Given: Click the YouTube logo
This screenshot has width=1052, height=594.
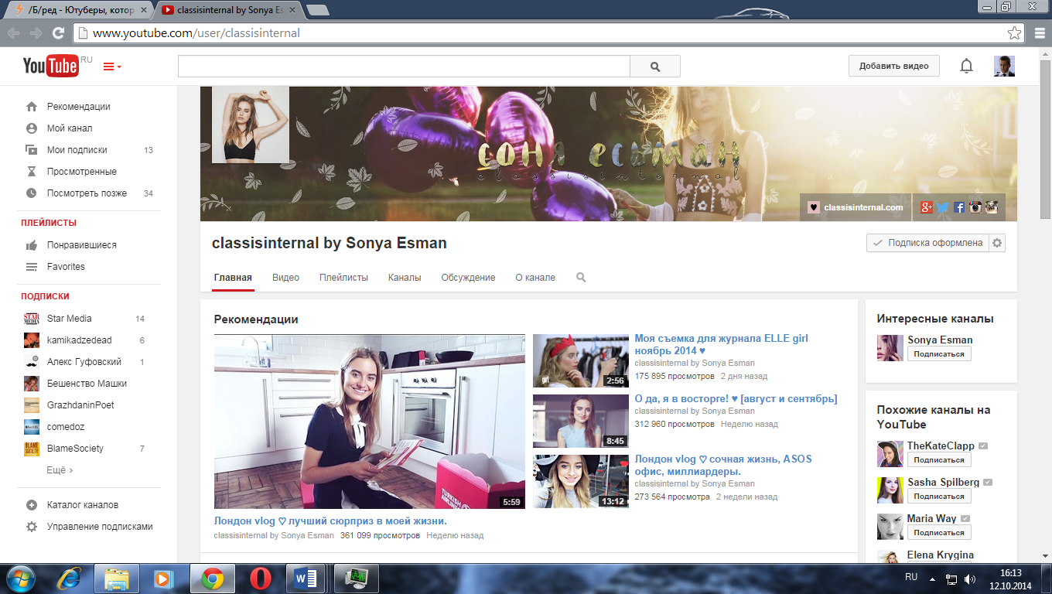Looking at the screenshot, I should [x=50, y=67].
